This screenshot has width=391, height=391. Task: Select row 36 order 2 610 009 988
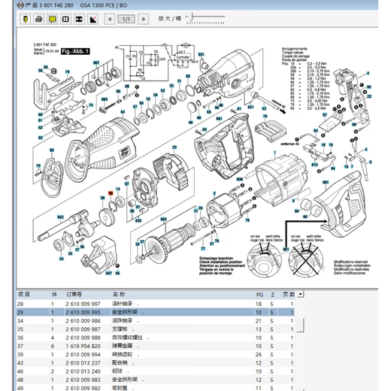[156, 338]
